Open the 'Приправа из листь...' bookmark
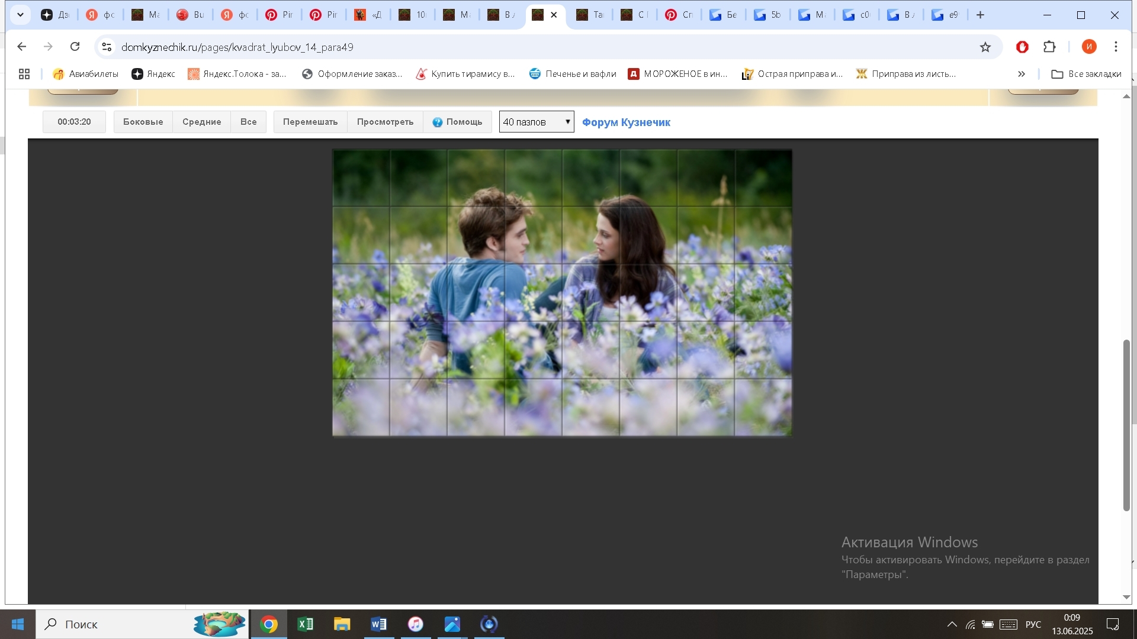 [x=906, y=74]
